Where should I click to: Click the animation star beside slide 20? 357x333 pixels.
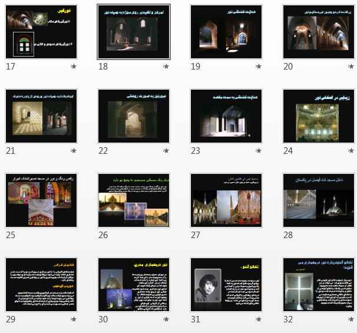click(x=352, y=67)
